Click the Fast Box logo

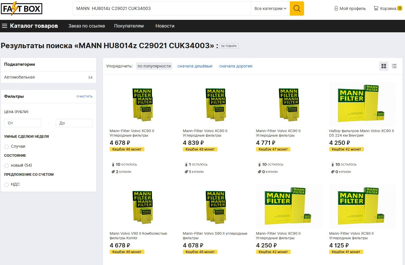22,9
